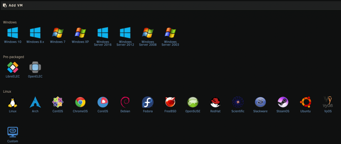Select the ChromeOS template icon
Image resolution: width=341 pixels, height=144 pixels.
click(80, 102)
